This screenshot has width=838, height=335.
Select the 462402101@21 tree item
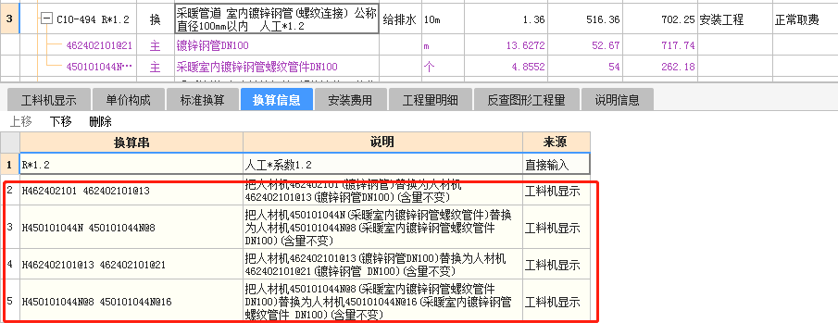99,45
